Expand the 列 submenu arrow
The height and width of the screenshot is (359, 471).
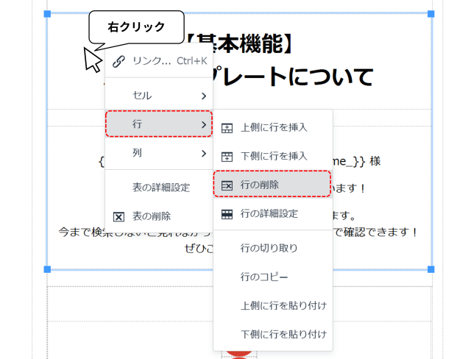coord(204,154)
